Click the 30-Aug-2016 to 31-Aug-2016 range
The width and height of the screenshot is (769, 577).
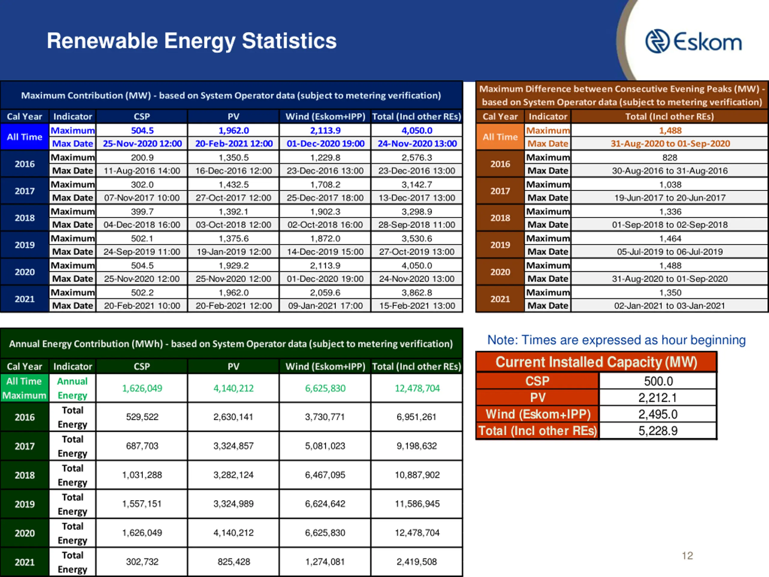(670, 171)
